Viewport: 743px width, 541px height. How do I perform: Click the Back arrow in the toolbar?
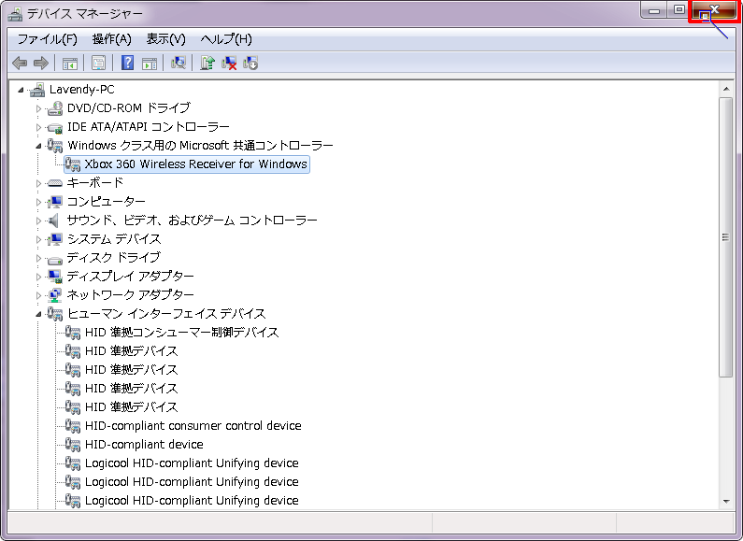[20, 63]
